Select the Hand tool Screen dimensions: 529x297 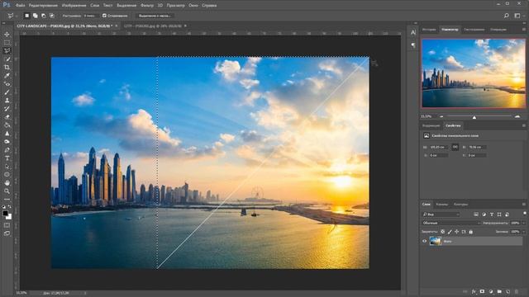[x=7, y=183]
